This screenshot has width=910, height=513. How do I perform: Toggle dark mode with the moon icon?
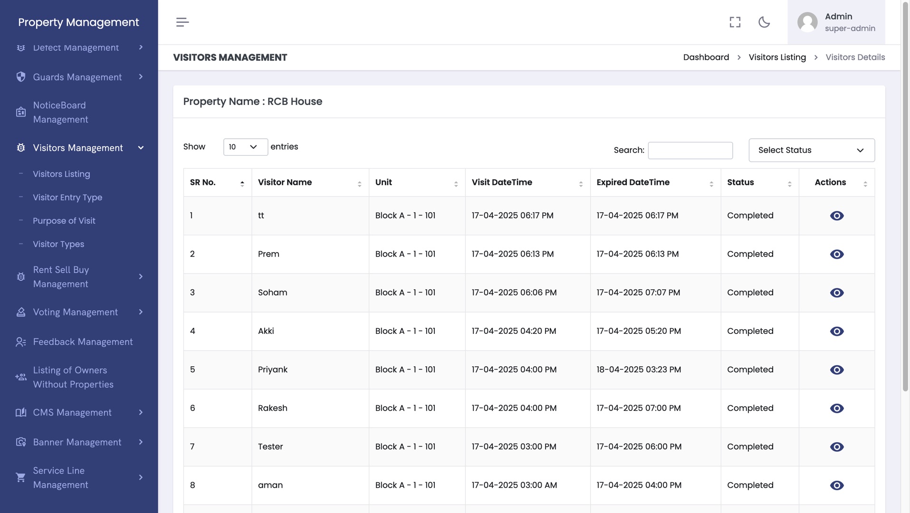pos(764,22)
